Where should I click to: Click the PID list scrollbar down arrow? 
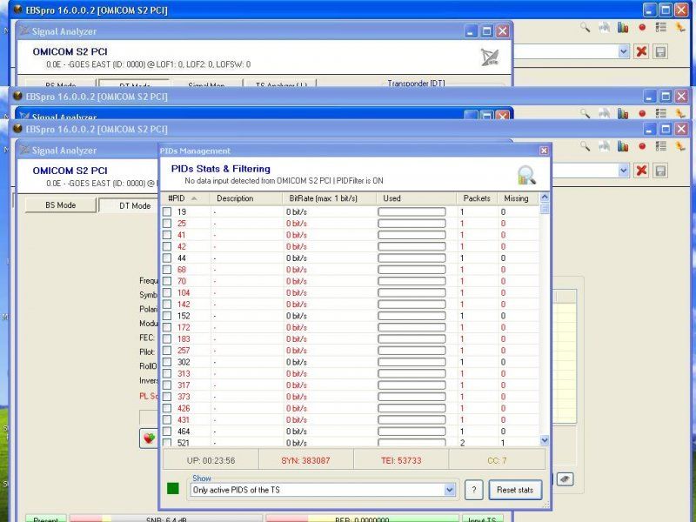coord(545,441)
